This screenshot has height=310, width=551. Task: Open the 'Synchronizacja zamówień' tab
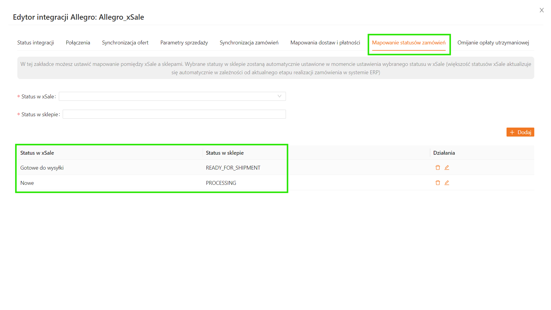249,43
